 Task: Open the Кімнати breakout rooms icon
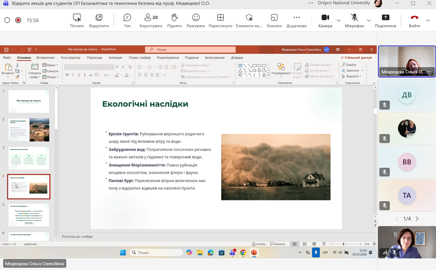[274, 20]
